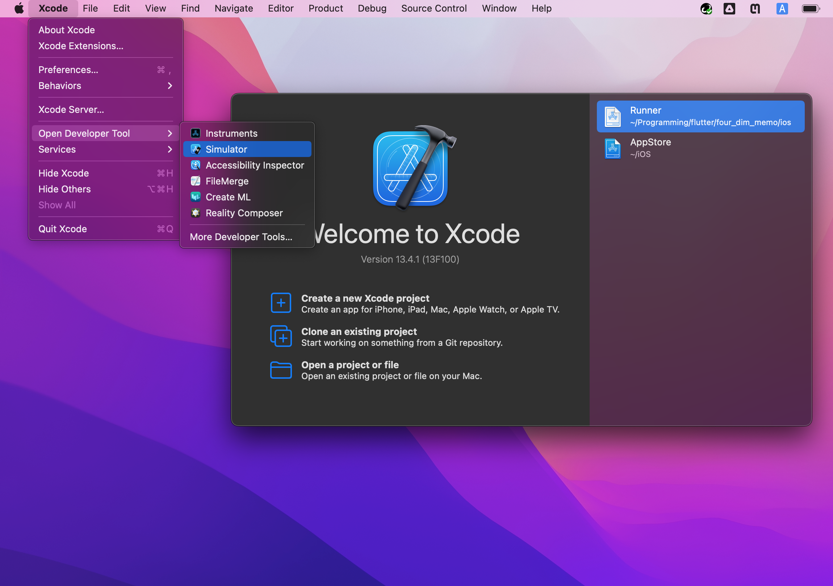Viewport: 833px width, 586px height.
Task: Click the plus icon for new Xcode project
Action: (x=281, y=303)
